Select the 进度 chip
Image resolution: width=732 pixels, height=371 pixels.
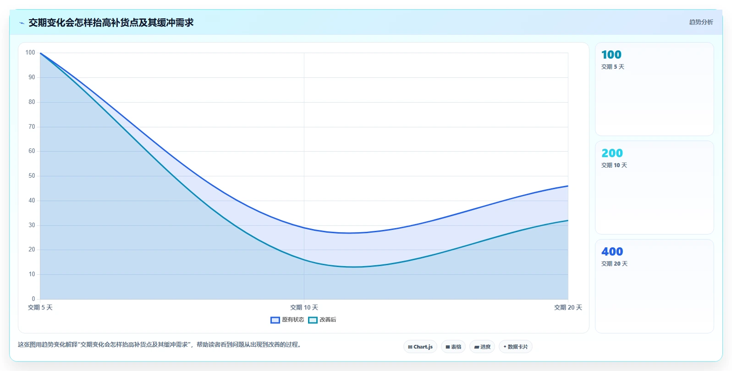point(482,347)
